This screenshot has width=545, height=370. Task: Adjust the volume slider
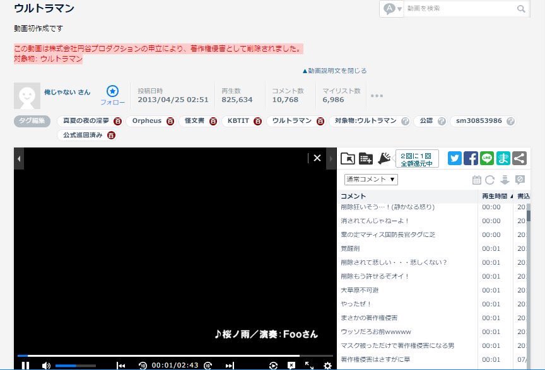[x=76, y=366]
